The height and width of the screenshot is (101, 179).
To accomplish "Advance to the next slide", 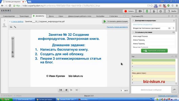I will point(71,90).
